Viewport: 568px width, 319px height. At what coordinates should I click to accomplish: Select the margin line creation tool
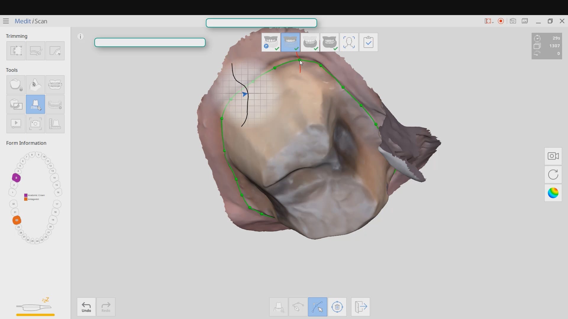tap(35, 104)
